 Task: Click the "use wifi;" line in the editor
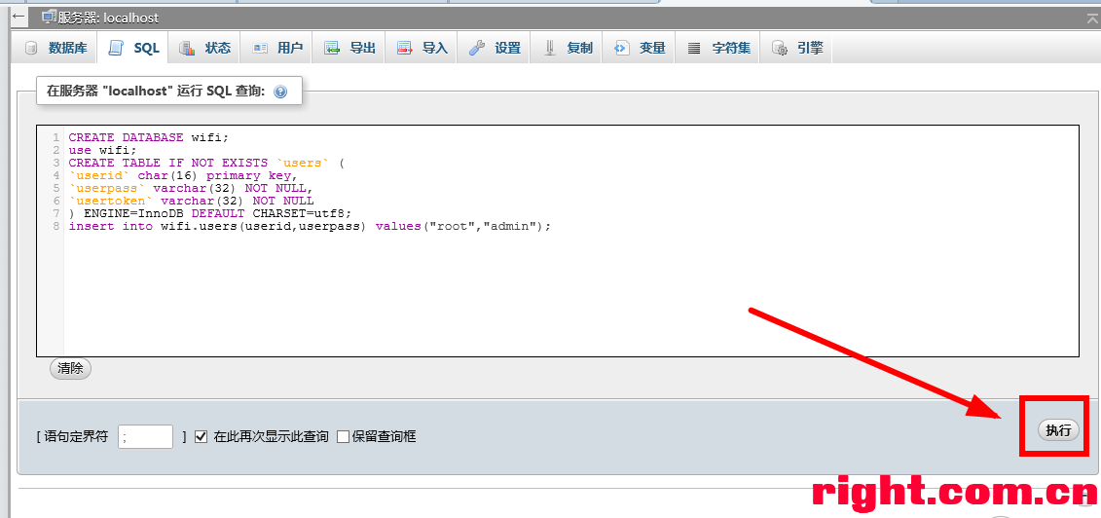click(102, 150)
